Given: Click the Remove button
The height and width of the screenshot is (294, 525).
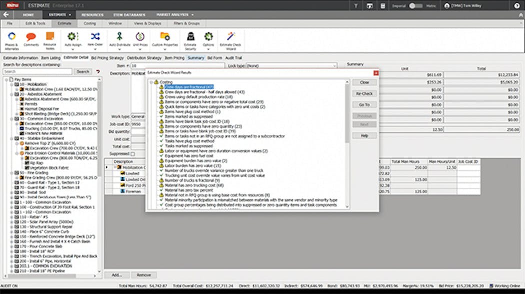Looking at the screenshot, I should point(143,275).
